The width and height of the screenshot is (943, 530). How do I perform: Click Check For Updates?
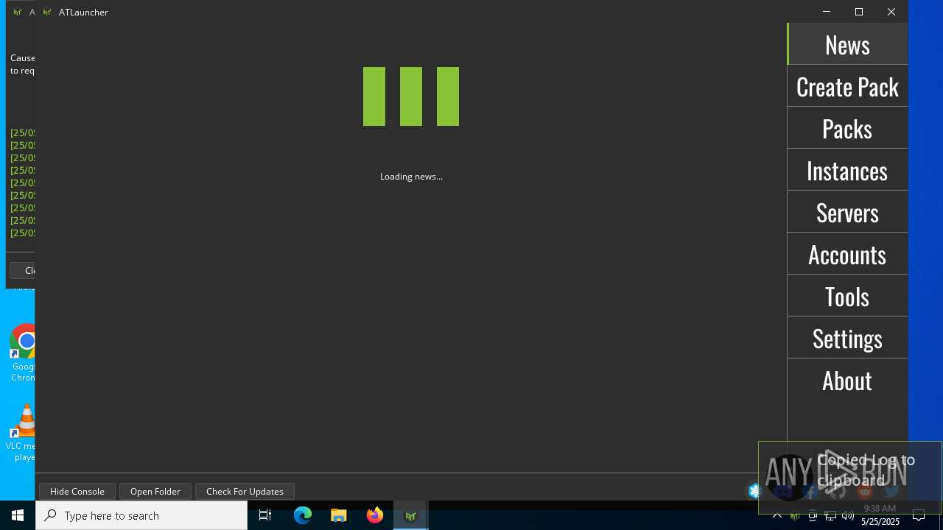coord(245,491)
